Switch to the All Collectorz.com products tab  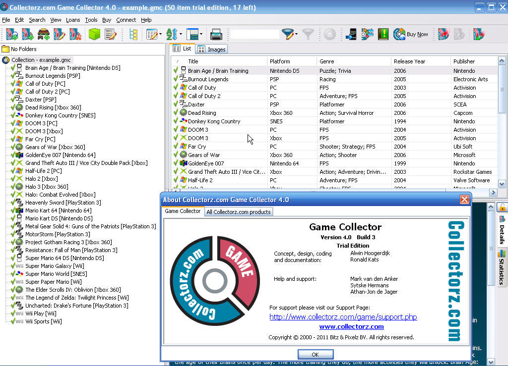(x=239, y=211)
